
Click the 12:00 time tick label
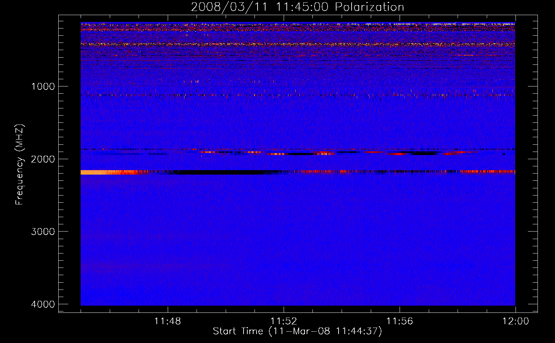516,321
